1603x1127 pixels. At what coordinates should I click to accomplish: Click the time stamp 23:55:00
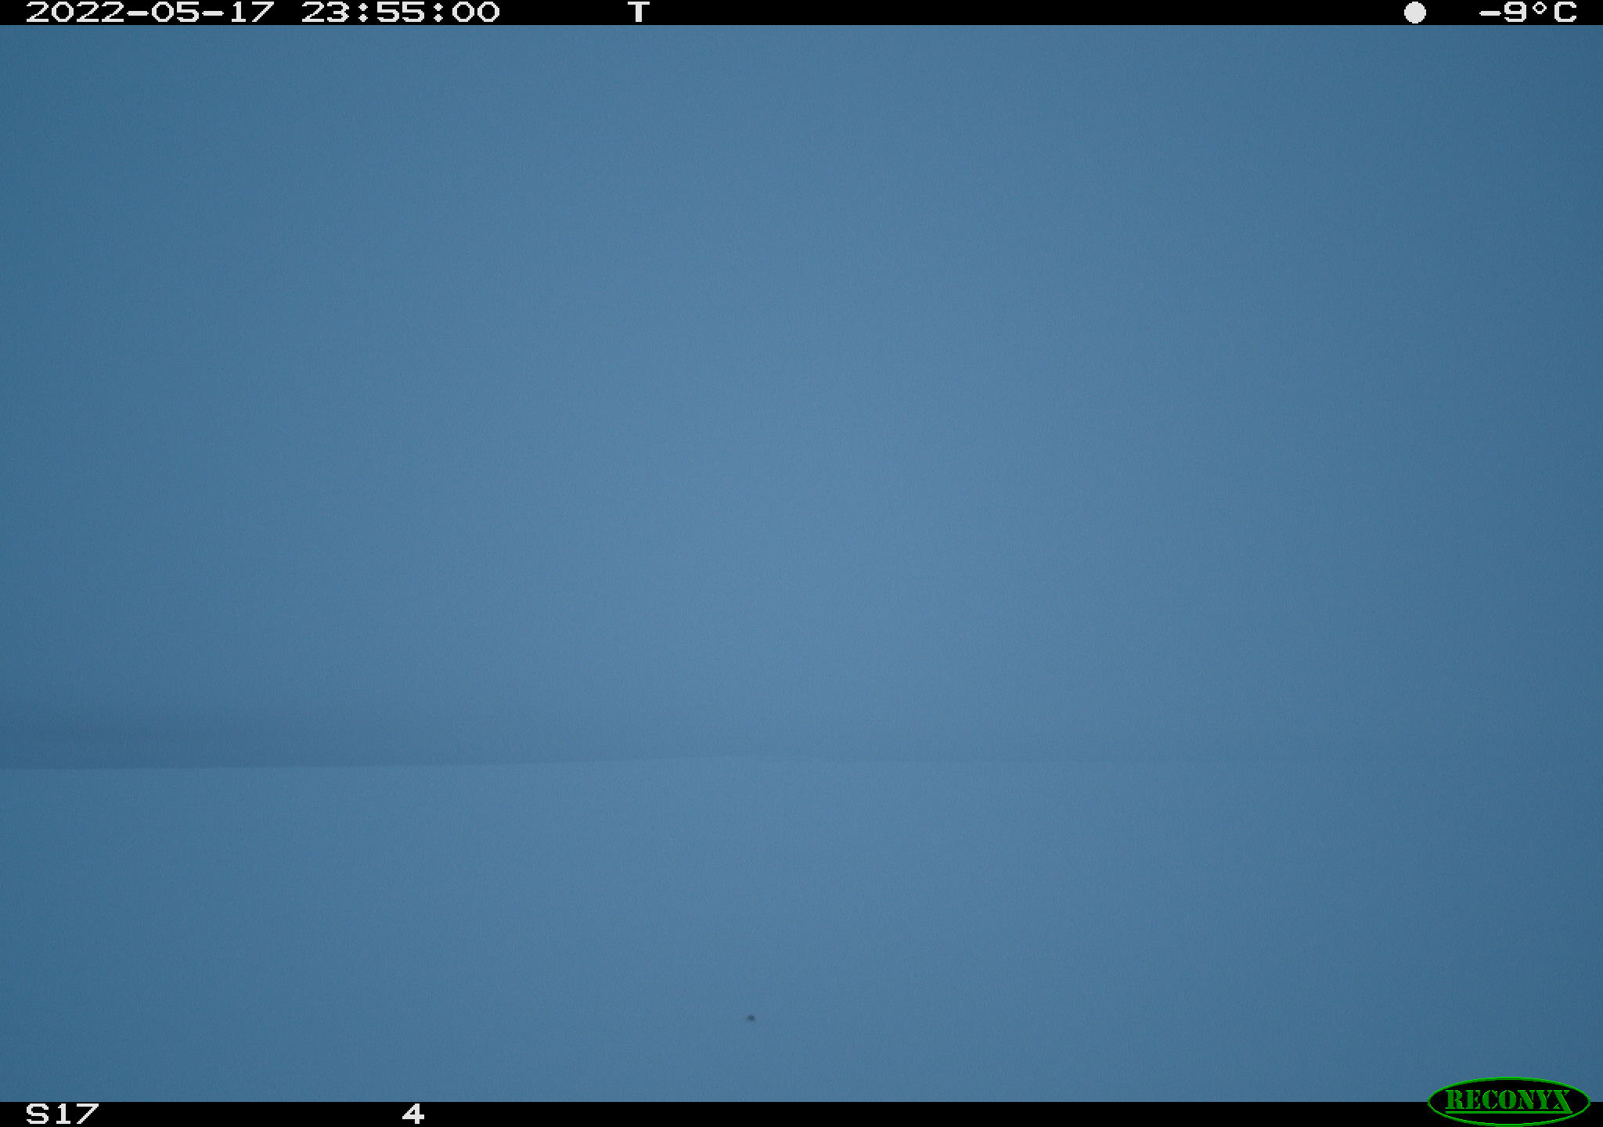[400, 13]
